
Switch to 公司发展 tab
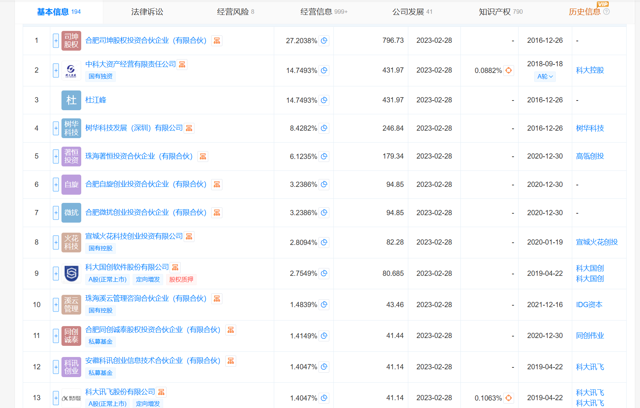[412, 12]
